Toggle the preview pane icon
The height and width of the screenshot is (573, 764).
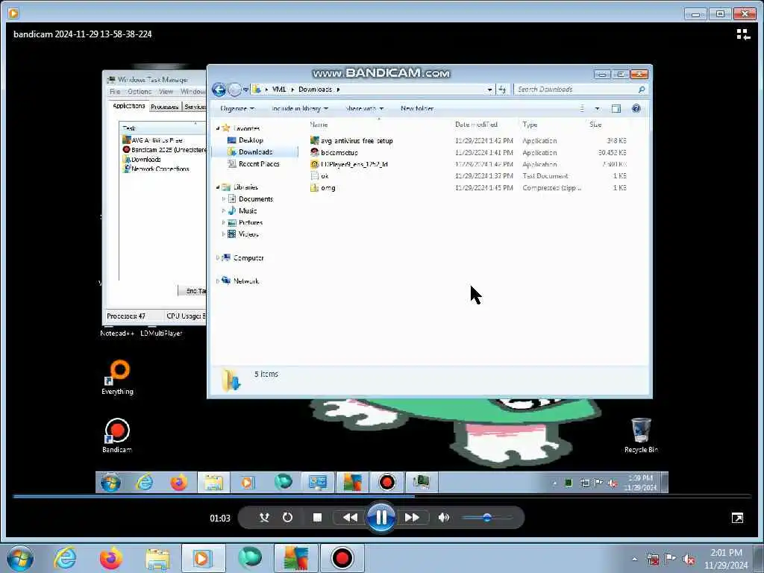[616, 109]
